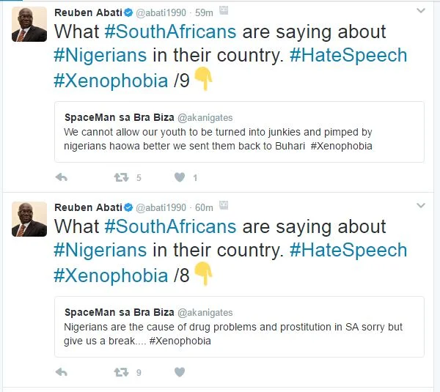
Task: Click #SouthAfricans hashtag in the first tweet
Action: [170, 32]
